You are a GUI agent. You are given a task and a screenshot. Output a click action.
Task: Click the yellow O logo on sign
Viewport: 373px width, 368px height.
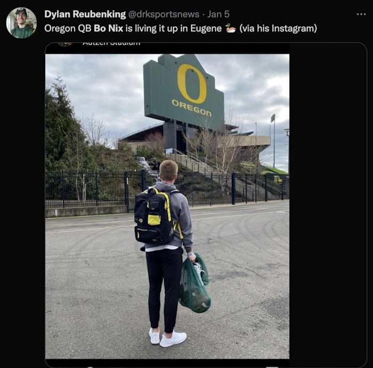pyautogui.click(x=192, y=83)
